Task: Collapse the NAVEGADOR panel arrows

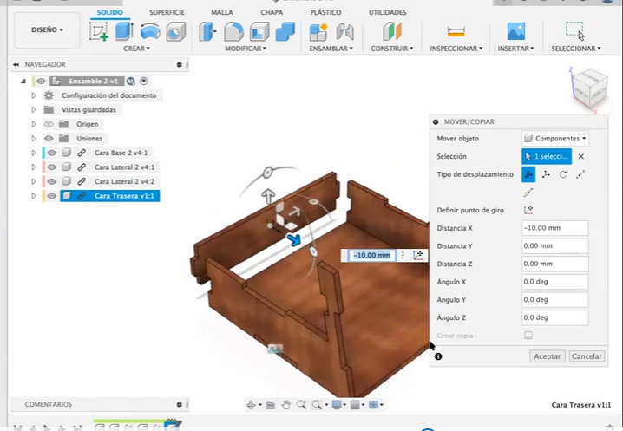Action: (16, 64)
